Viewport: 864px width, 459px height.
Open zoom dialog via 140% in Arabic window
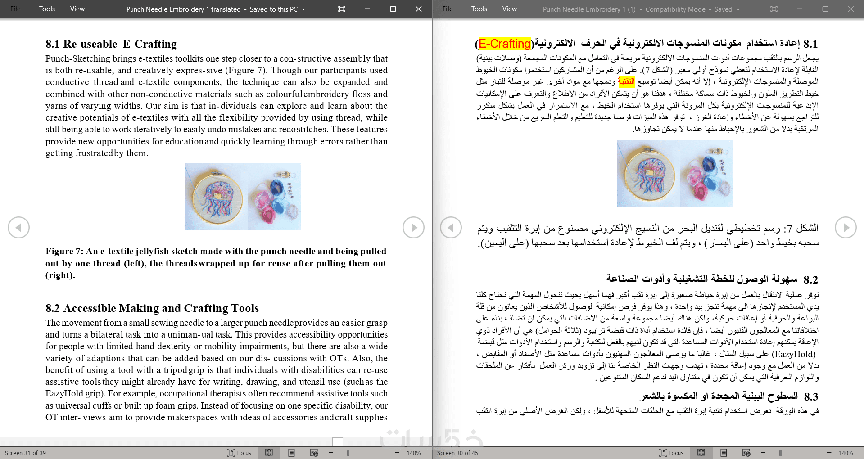(846, 453)
